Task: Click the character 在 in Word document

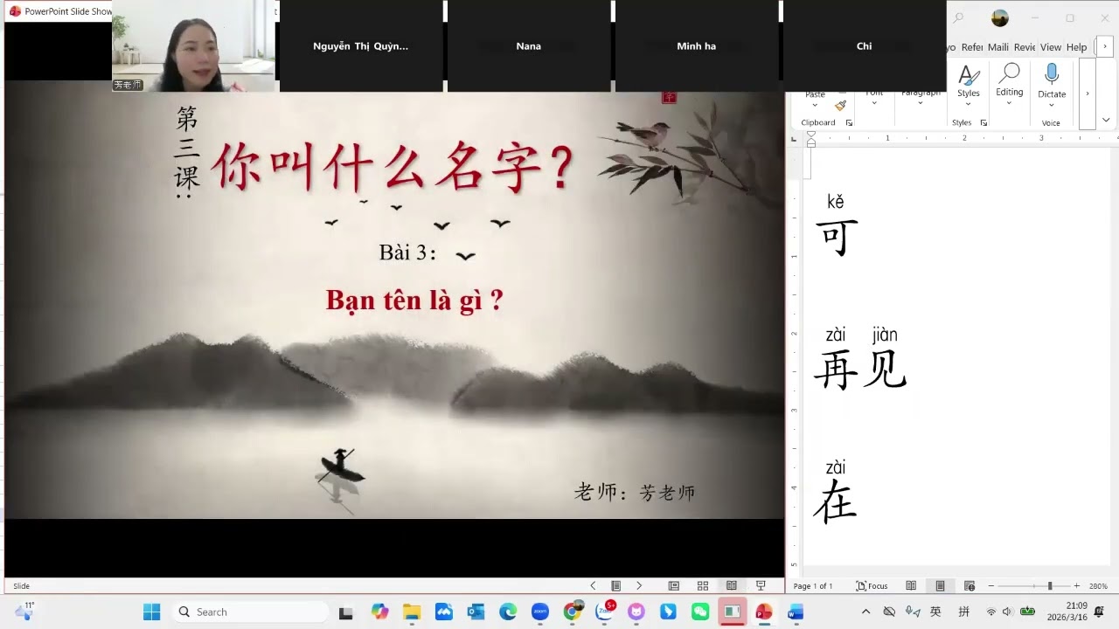Action: 836,501
